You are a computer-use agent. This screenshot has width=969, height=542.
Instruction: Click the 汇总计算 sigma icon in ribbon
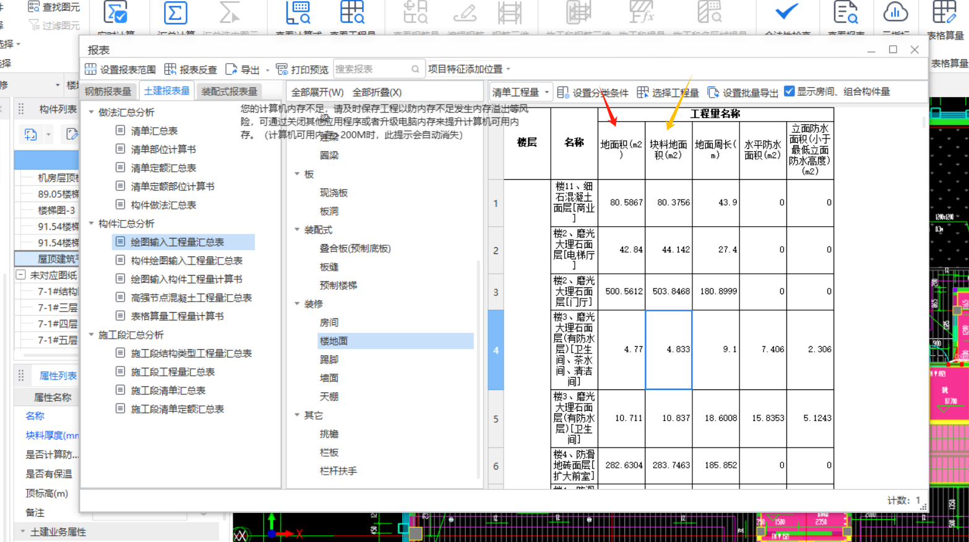click(x=176, y=13)
